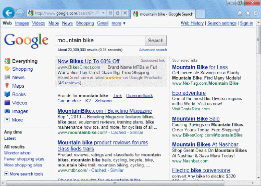Screen dimensions: 261x186
Task: Open Advanced search link
Action: point(153,50)
